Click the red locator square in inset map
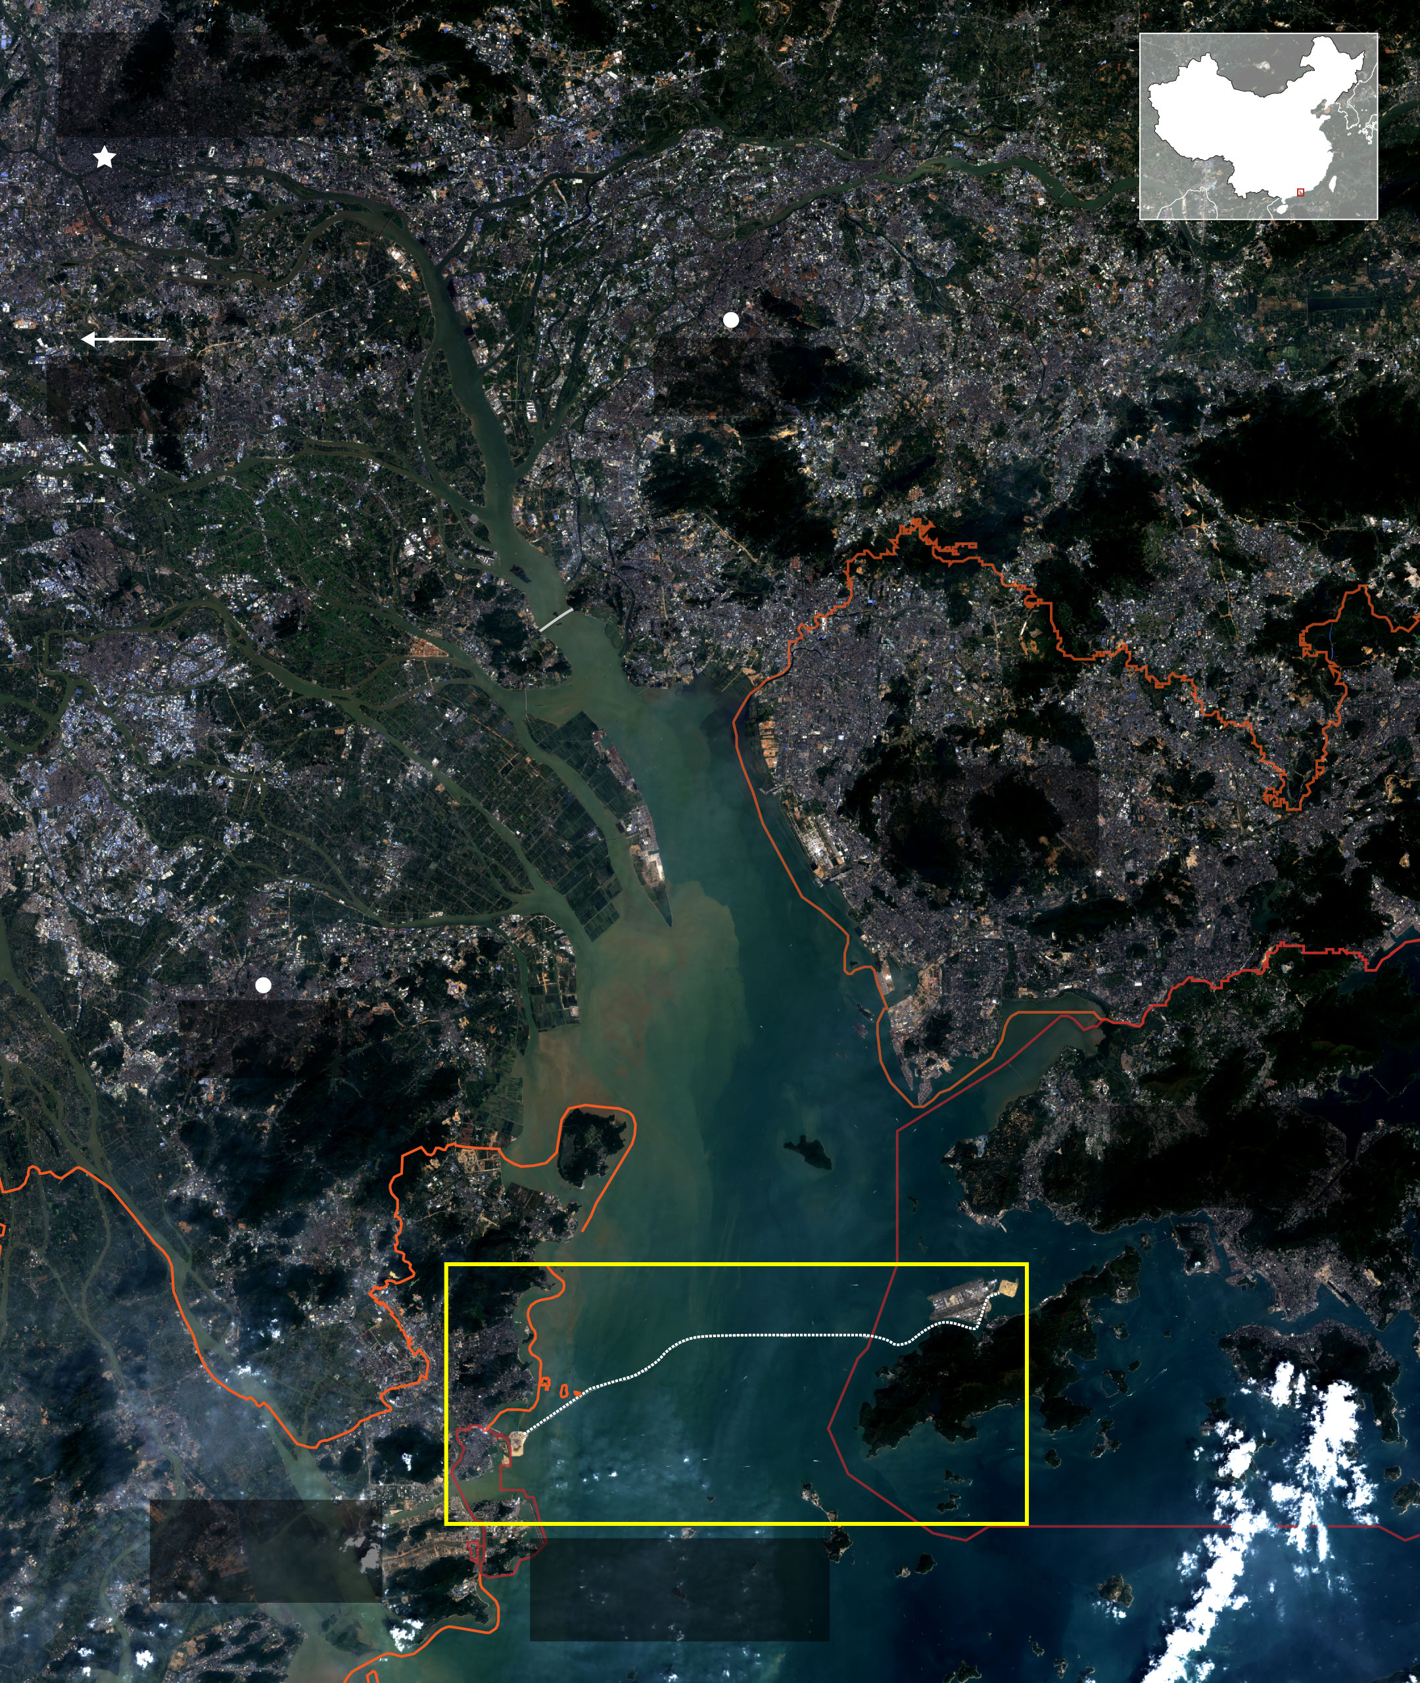The width and height of the screenshot is (1420, 1683). click(1301, 191)
